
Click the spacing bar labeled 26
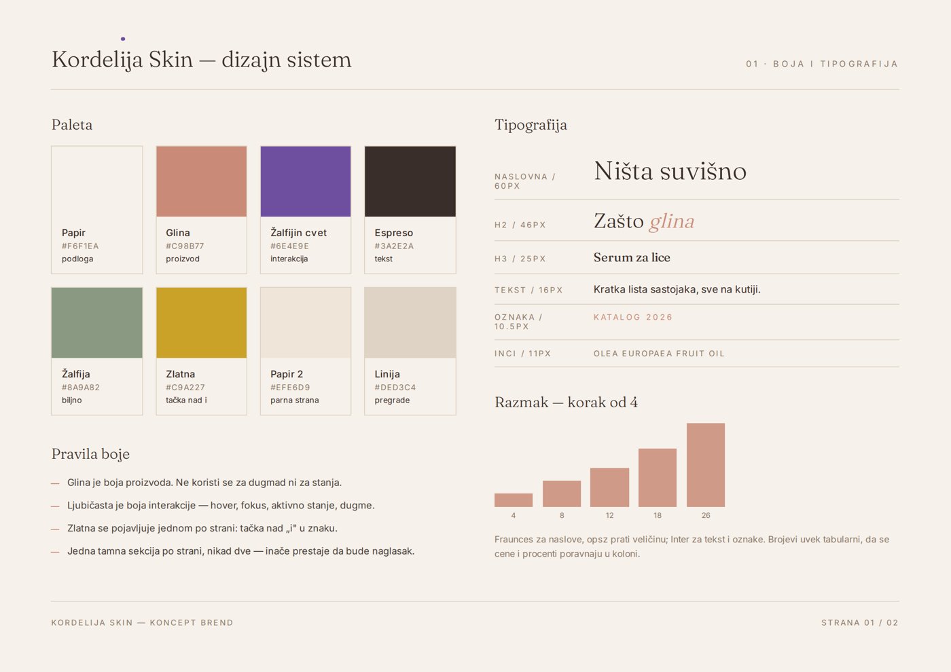pos(706,465)
